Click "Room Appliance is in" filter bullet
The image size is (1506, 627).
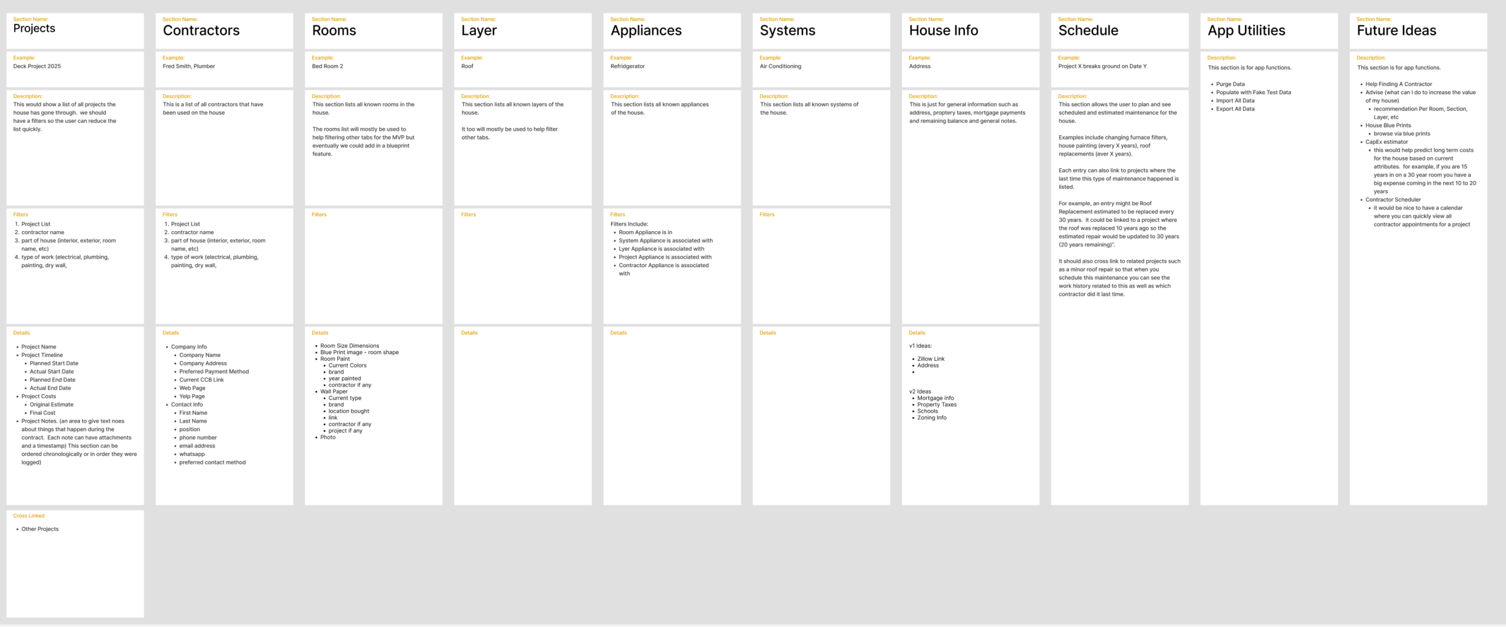(x=645, y=232)
